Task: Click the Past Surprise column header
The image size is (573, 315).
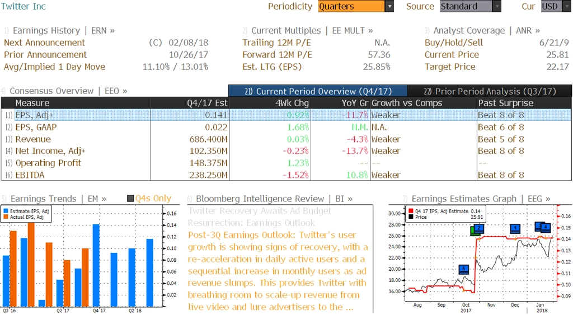Action: (524, 103)
